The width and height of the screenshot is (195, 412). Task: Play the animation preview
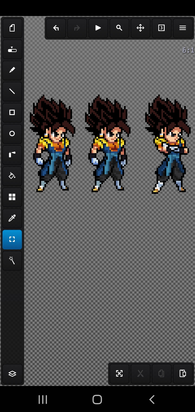coord(98,28)
